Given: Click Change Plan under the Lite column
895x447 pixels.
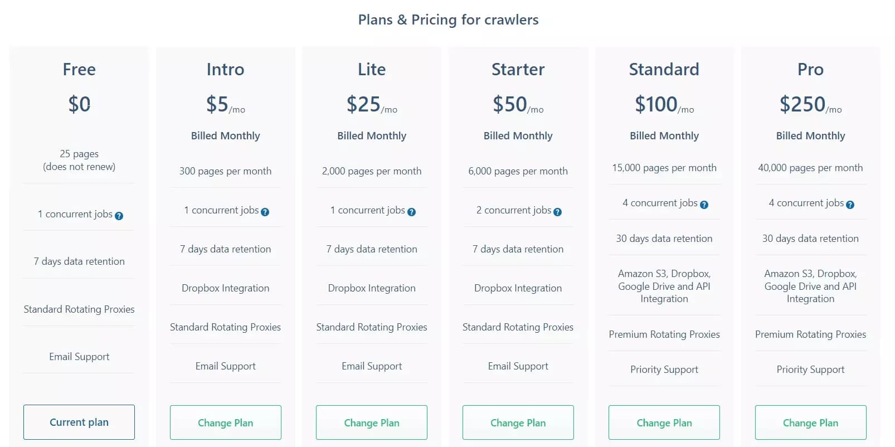Looking at the screenshot, I should 371,422.
